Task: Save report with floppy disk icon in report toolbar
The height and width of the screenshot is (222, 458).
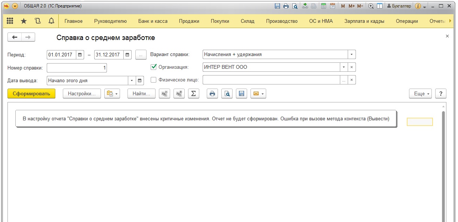Action: 241,94
